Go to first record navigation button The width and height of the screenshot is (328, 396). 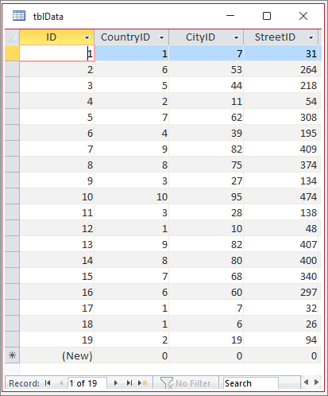coord(48,383)
